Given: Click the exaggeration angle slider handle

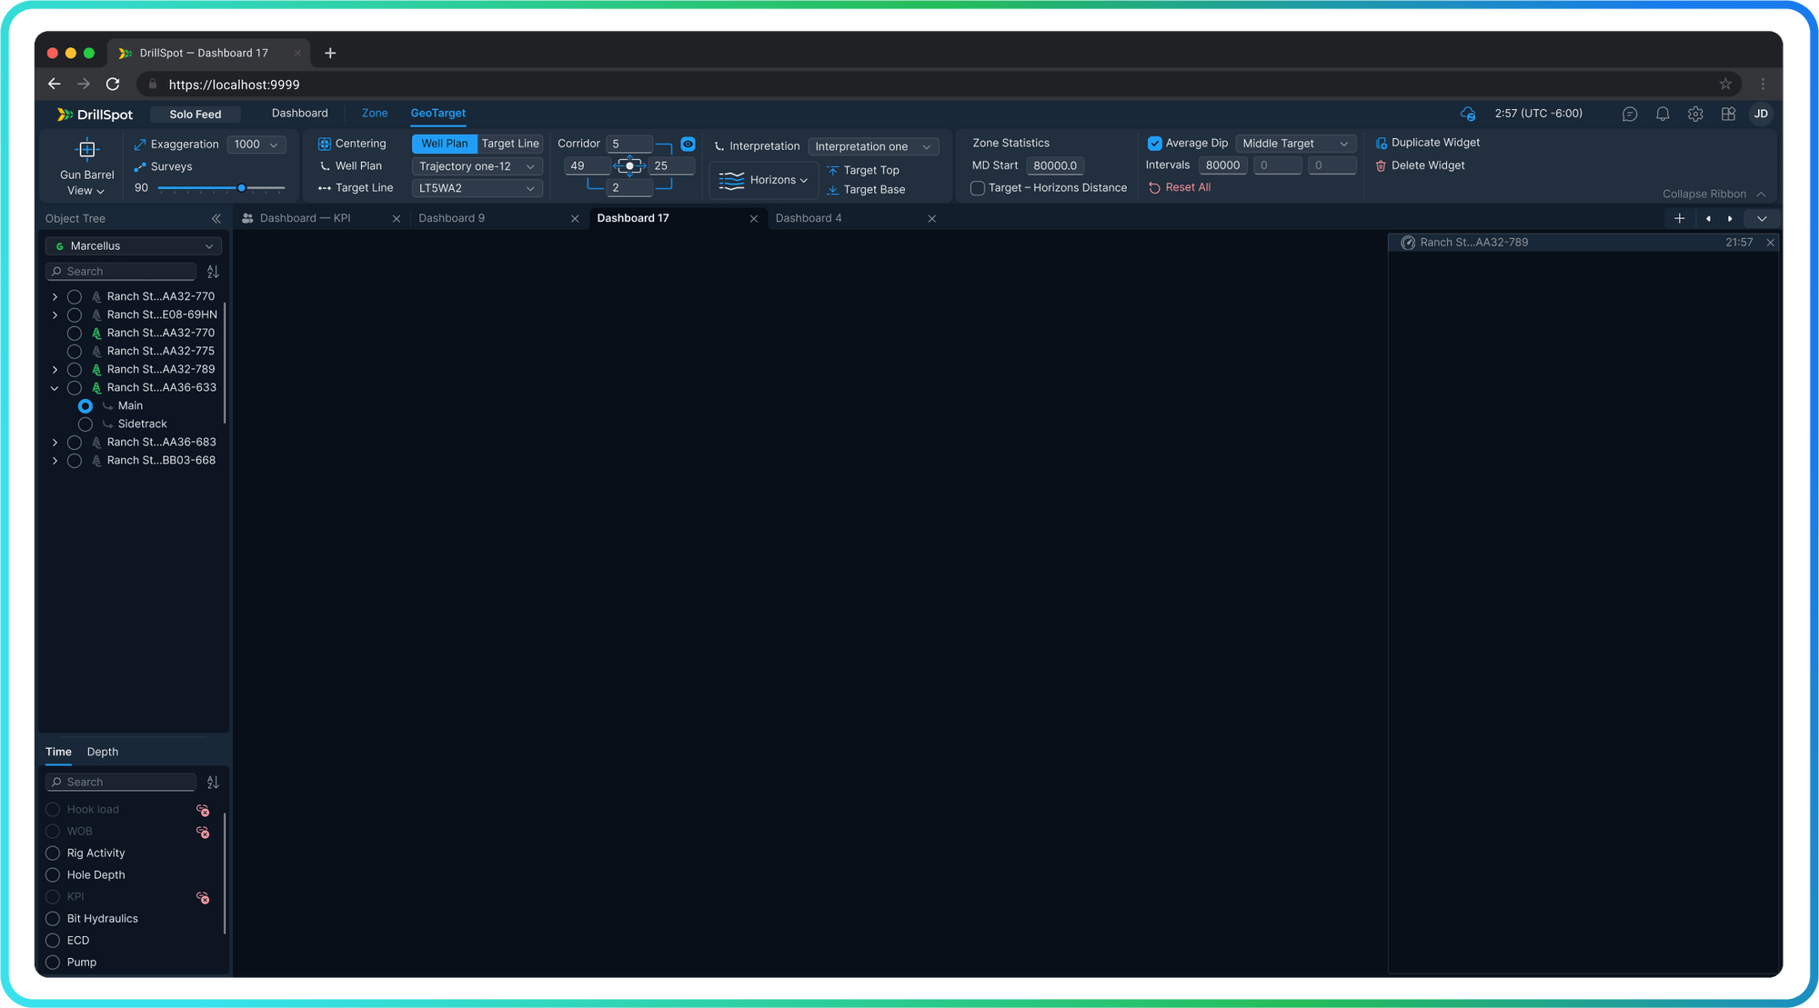Looking at the screenshot, I should coord(241,188).
